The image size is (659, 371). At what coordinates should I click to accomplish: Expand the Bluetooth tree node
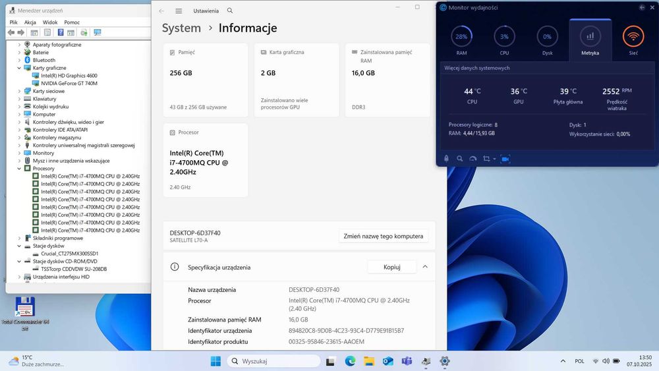(19, 60)
